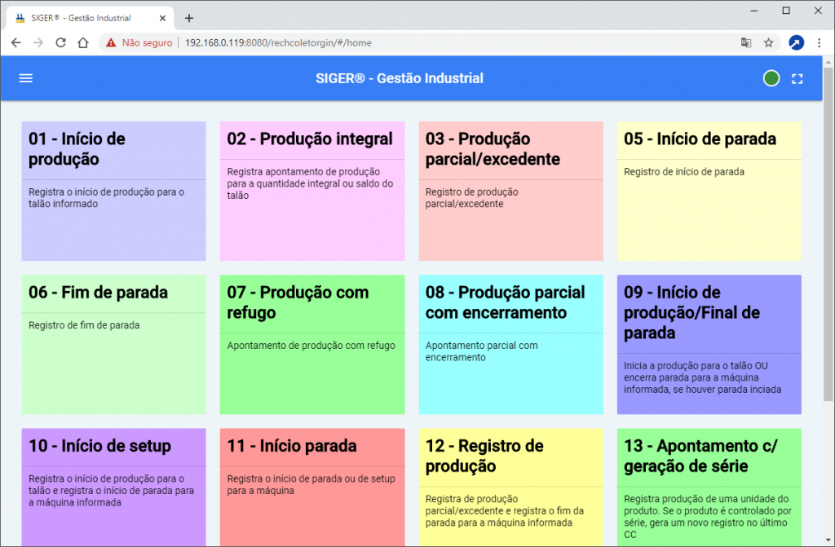Select the SIGER Gestão Industrial tab
The width and height of the screenshot is (835, 547).
tap(91, 18)
